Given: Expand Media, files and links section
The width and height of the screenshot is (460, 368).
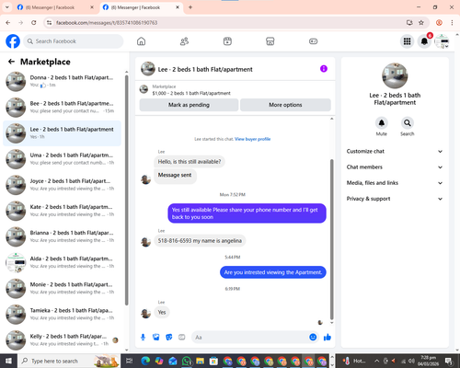Looking at the screenshot, I should click(395, 183).
